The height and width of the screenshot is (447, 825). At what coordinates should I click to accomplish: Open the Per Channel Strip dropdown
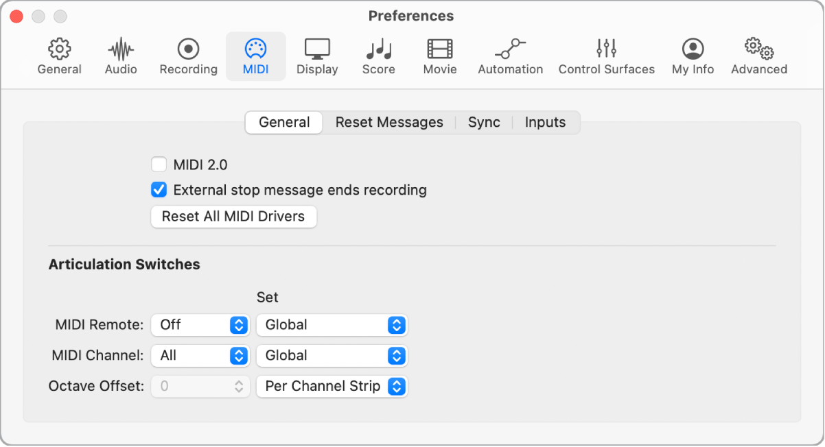pyautogui.click(x=332, y=387)
